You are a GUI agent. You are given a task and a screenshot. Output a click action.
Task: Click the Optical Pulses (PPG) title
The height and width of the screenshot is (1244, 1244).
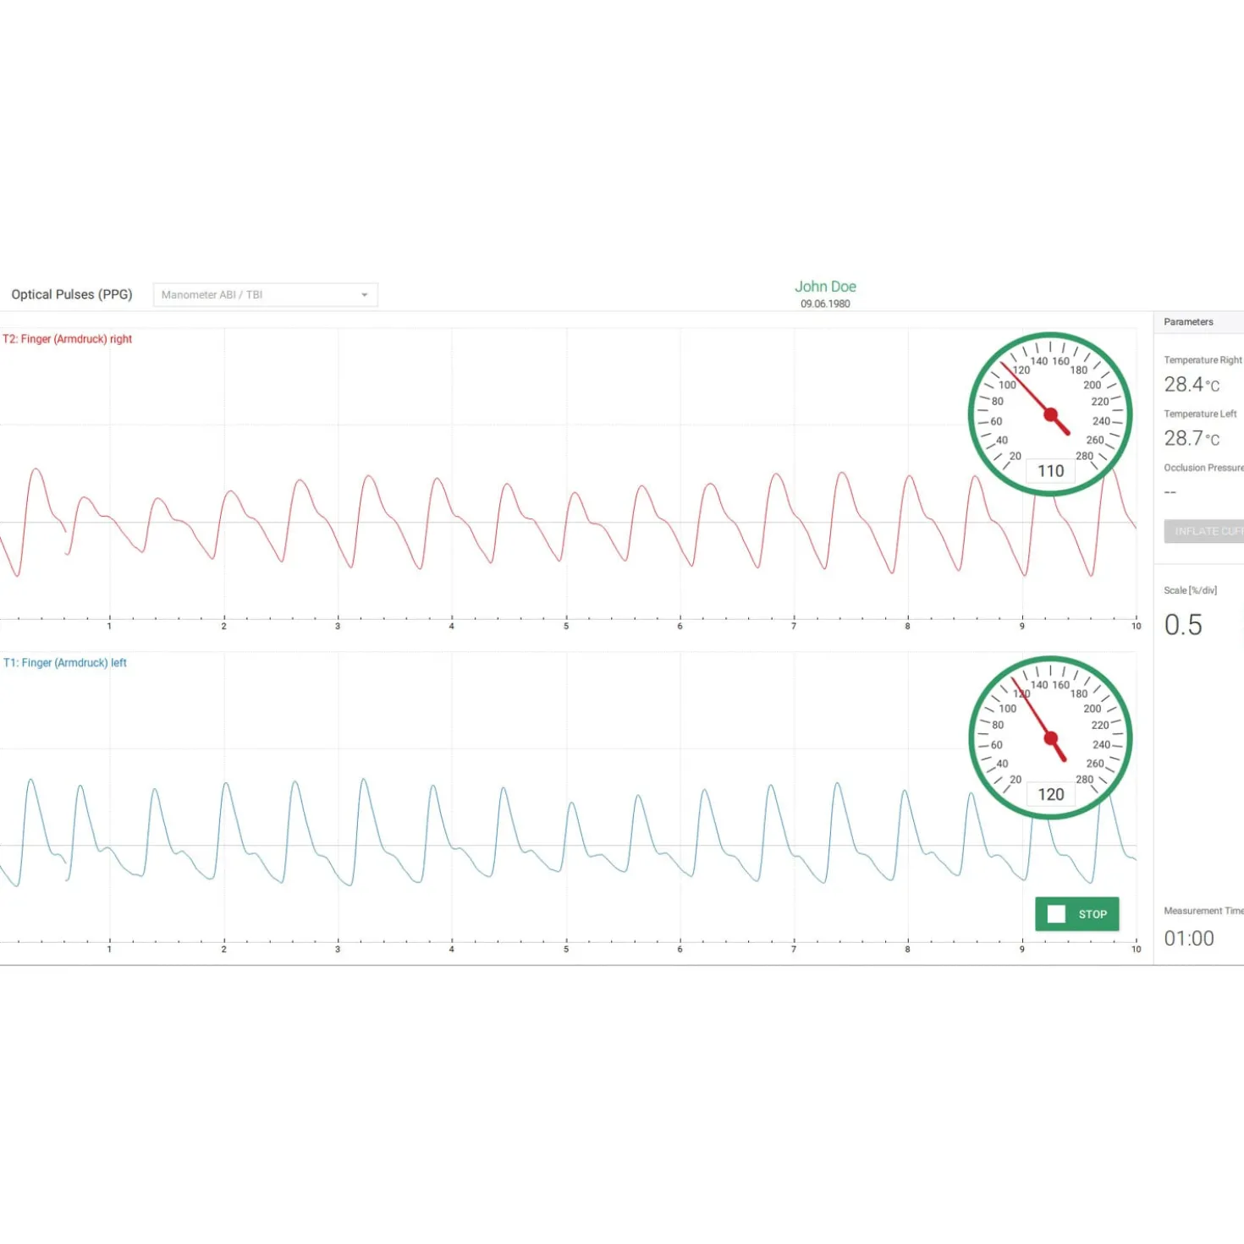coord(72,294)
